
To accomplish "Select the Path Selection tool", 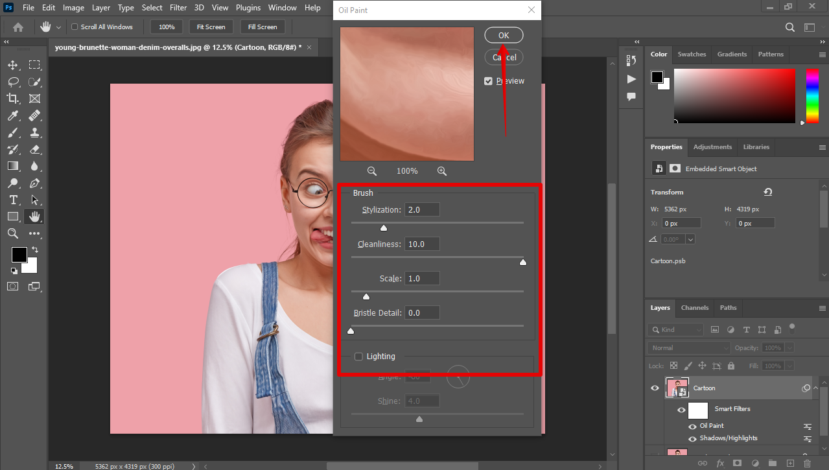I will click(34, 200).
